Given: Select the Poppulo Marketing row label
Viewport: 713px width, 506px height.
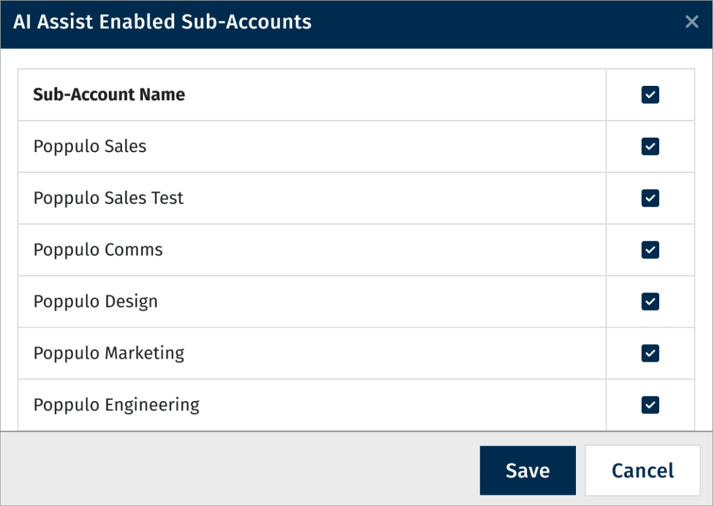Looking at the screenshot, I should click(x=109, y=353).
